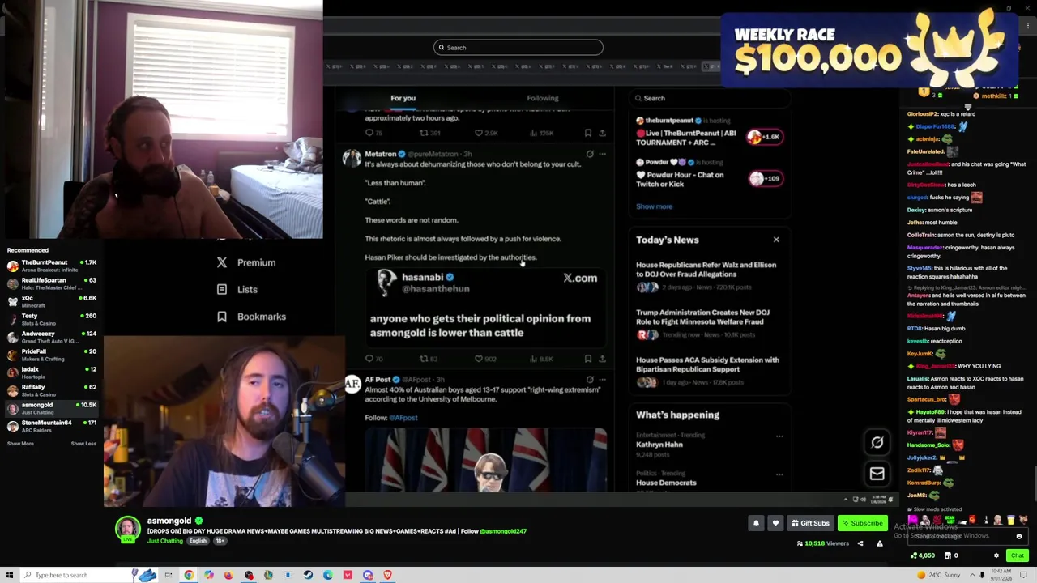Repost Metatron's post showing 83 reposts

tap(423, 359)
